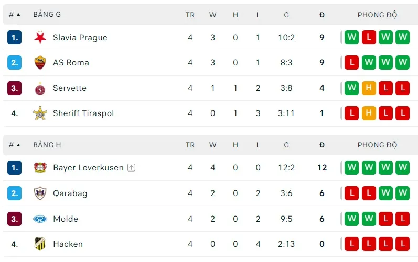This screenshot has width=418, height=262.
Task: Click Sheriff Tiraspol's orange H form badge
Action: (x=369, y=113)
